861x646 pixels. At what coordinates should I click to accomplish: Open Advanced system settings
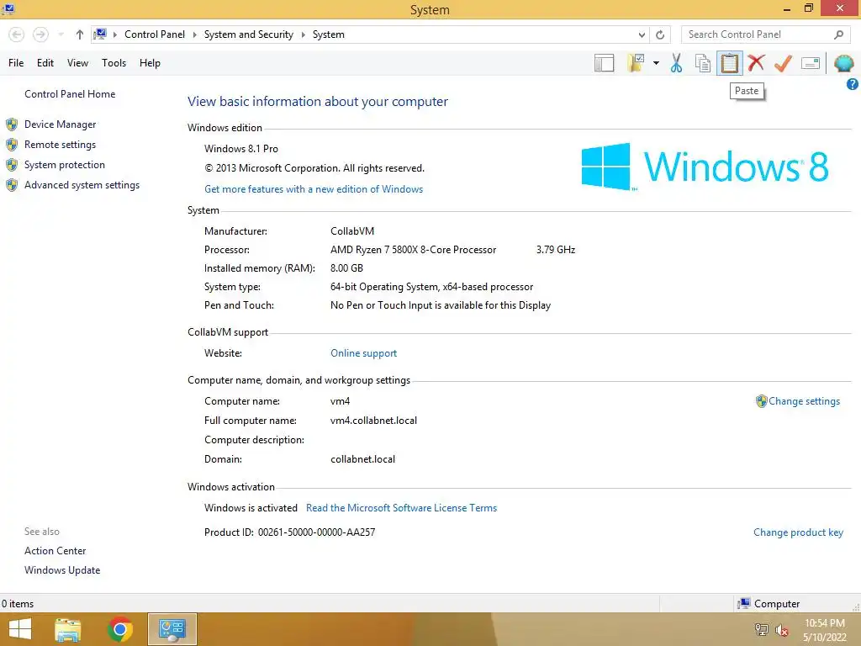click(82, 185)
